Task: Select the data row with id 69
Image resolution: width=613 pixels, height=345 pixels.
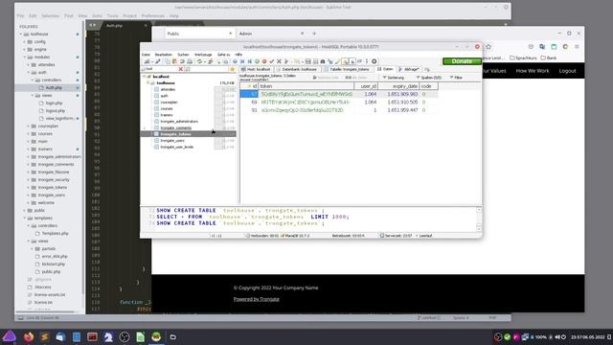Action: [x=338, y=103]
